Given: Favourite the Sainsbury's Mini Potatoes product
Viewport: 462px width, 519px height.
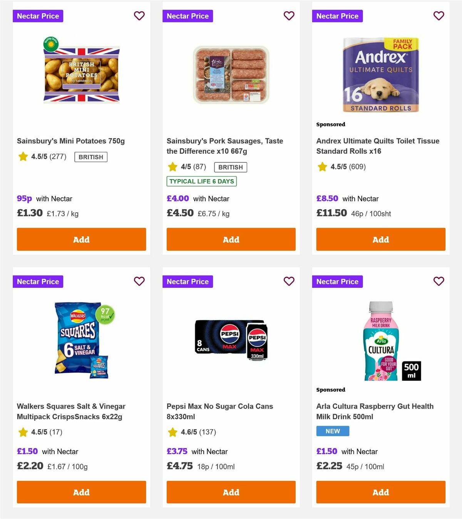Looking at the screenshot, I should 139,16.
